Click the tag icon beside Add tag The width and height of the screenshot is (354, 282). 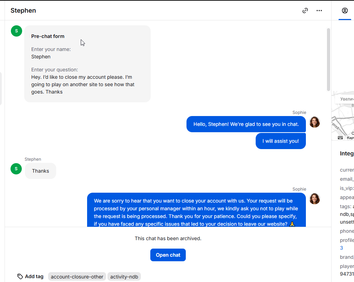pyautogui.click(x=20, y=277)
